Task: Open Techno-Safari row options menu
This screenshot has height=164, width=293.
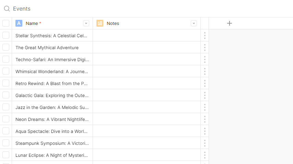Action: point(205,59)
